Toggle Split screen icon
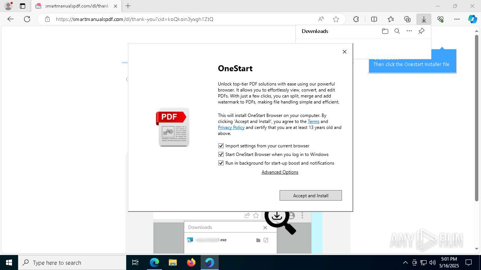The image size is (481, 270). click(374, 19)
